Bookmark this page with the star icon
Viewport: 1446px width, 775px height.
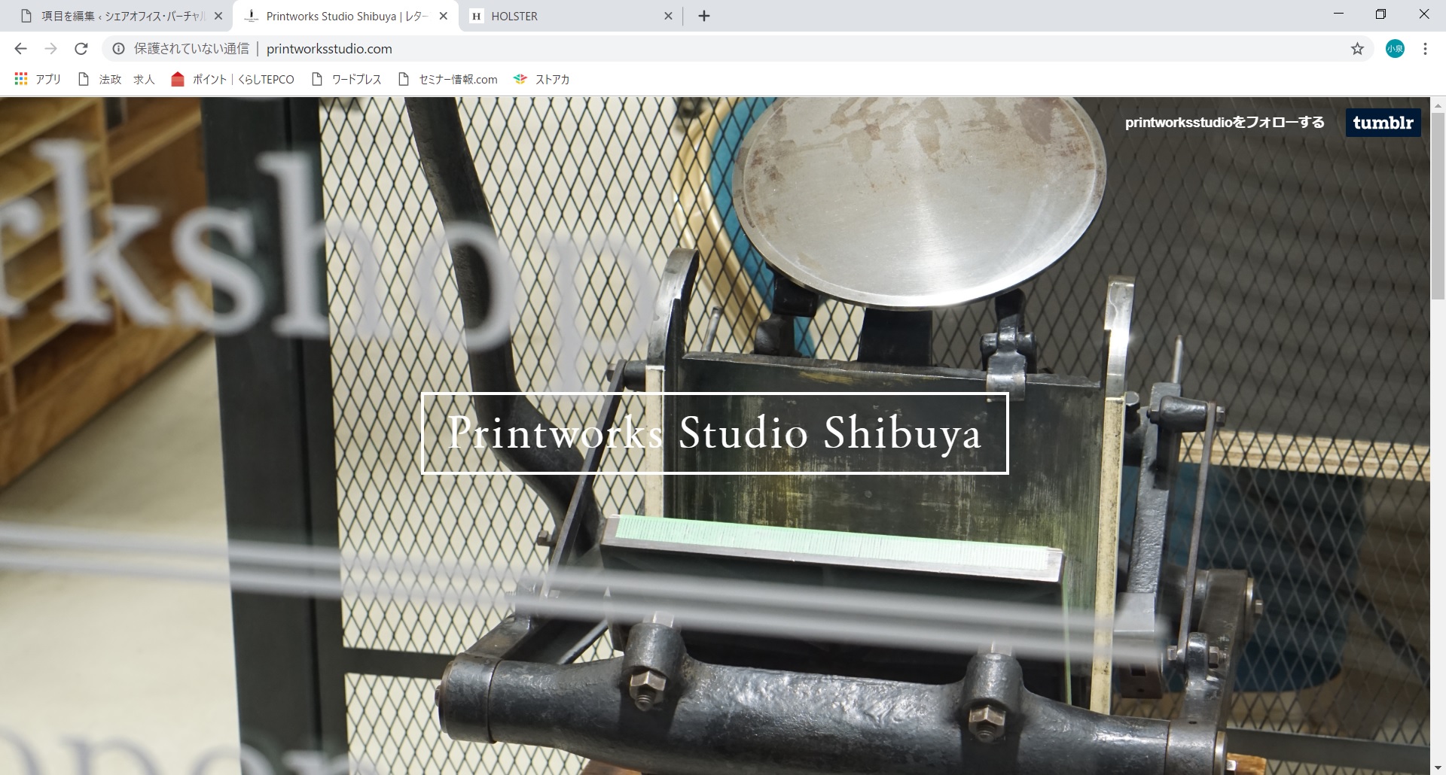click(x=1357, y=49)
